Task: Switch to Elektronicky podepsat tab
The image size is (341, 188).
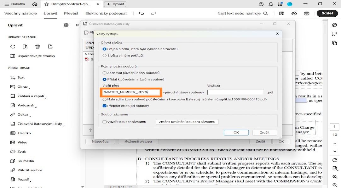Action: point(106,14)
